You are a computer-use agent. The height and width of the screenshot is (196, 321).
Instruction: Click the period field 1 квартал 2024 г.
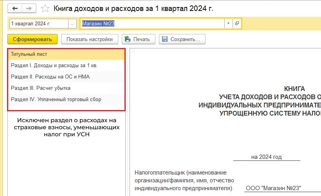[38, 24]
